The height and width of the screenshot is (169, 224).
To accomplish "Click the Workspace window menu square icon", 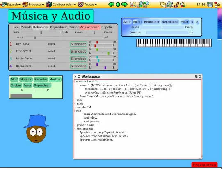I will 79,76.
